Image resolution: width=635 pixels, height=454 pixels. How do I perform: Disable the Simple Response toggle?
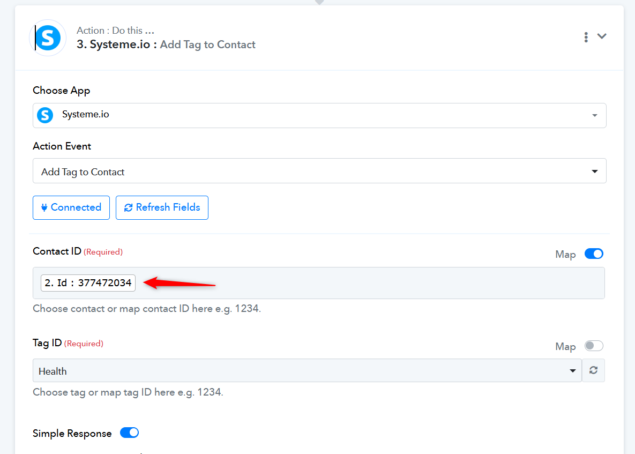(x=129, y=433)
